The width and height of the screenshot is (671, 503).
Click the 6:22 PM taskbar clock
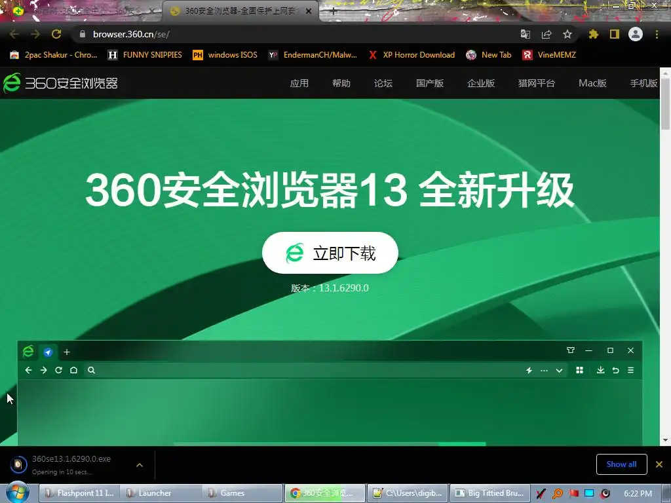coord(638,494)
